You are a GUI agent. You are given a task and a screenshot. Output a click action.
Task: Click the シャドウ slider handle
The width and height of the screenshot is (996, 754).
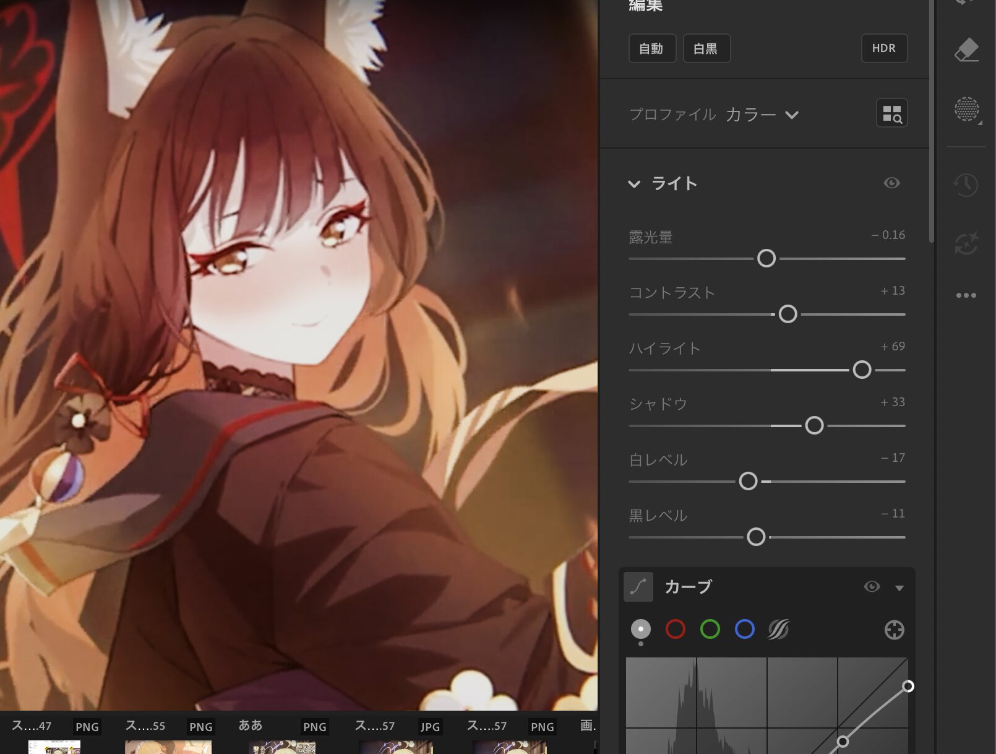pos(814,425)
